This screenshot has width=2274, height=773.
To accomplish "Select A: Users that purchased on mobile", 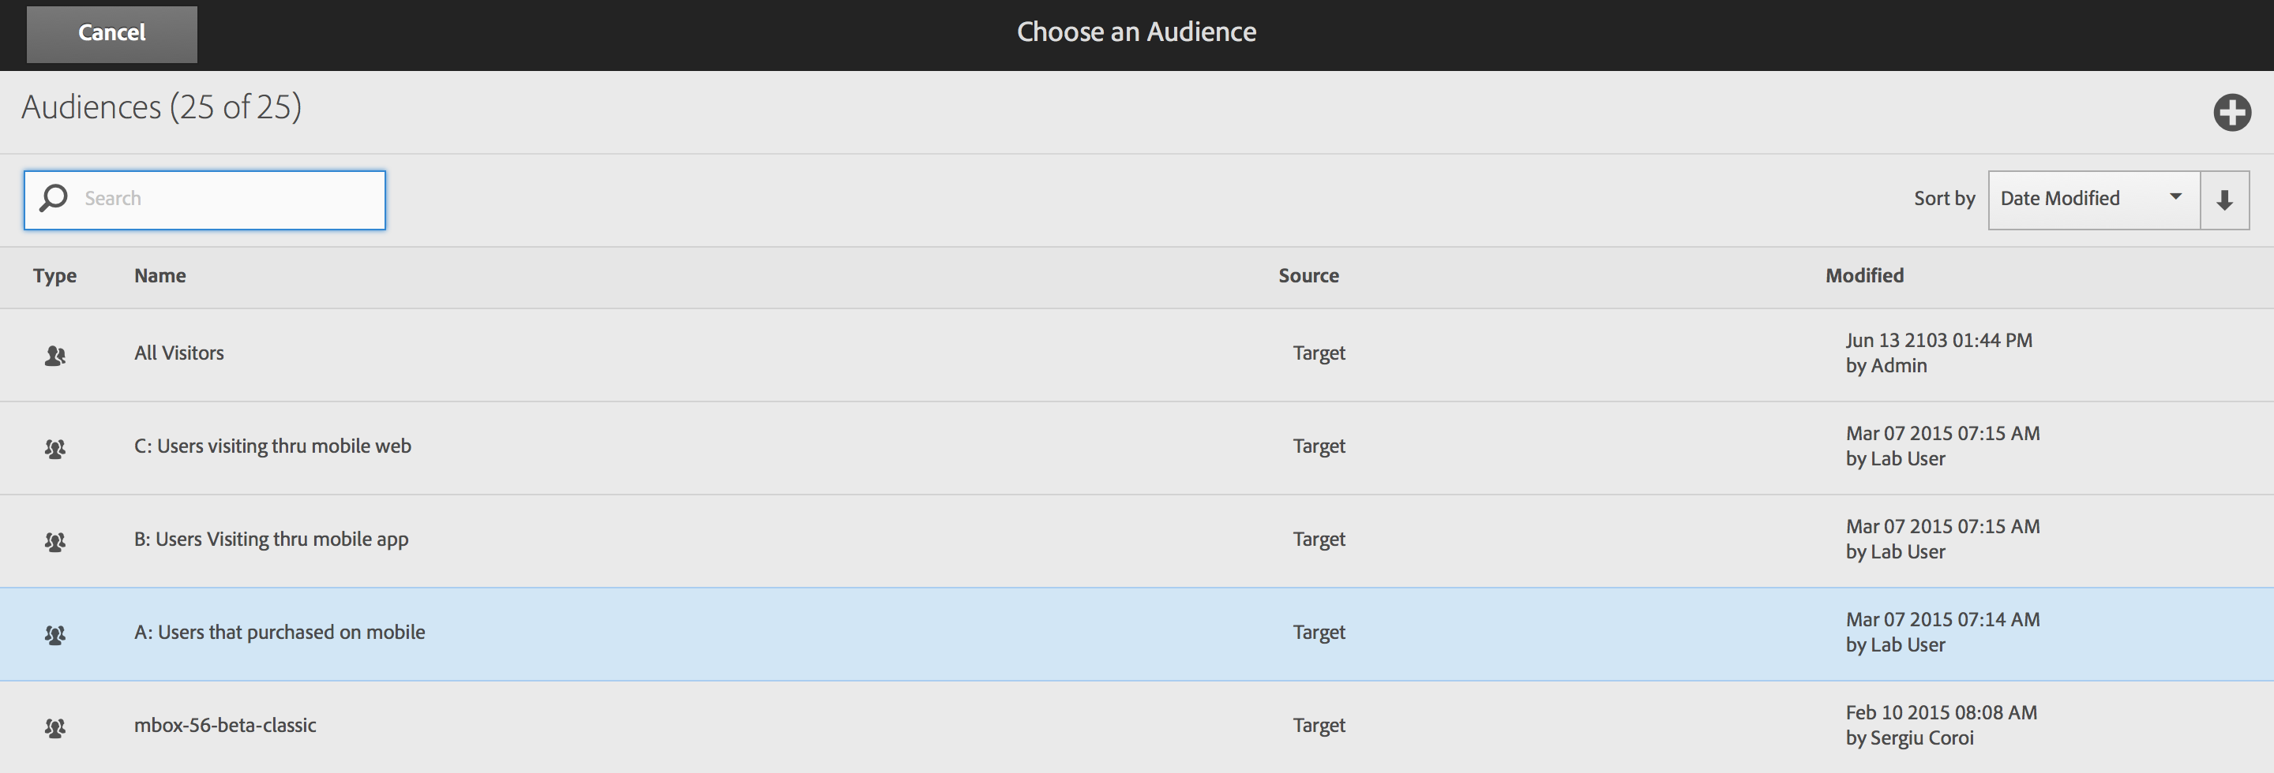I will pos(279,632).
